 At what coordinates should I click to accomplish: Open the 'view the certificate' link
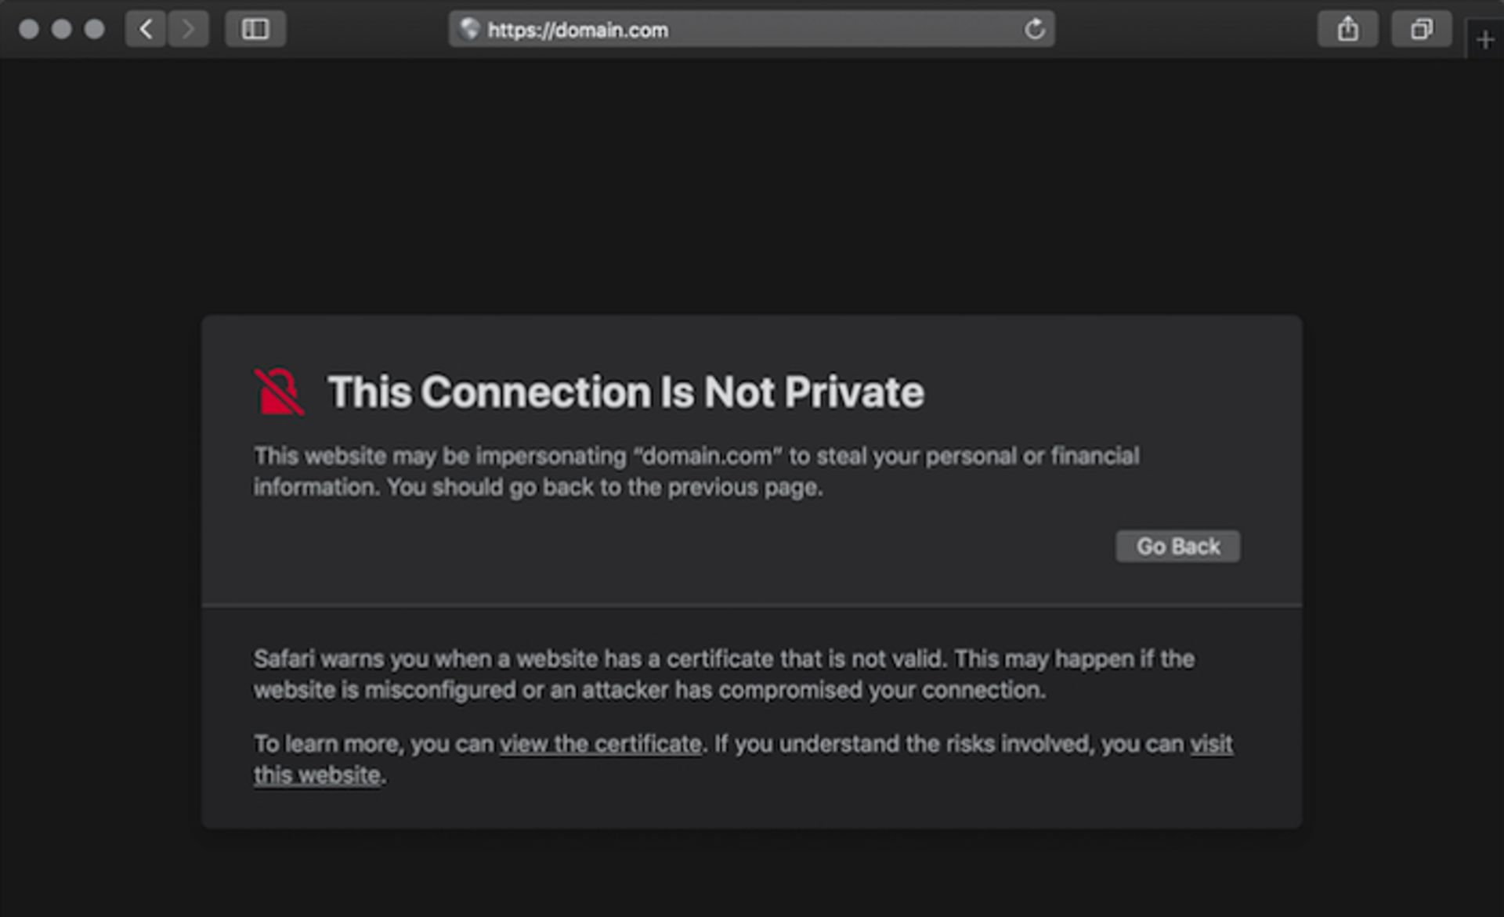click(x=601, y=744)
